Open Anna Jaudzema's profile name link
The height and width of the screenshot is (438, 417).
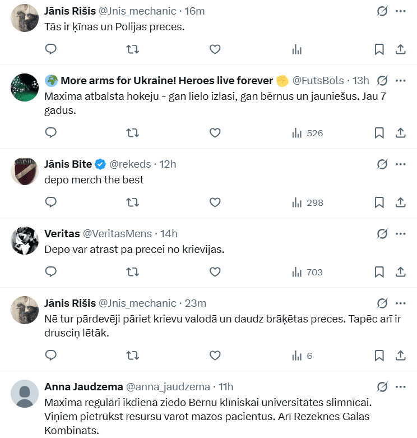(x=82, y=387)
